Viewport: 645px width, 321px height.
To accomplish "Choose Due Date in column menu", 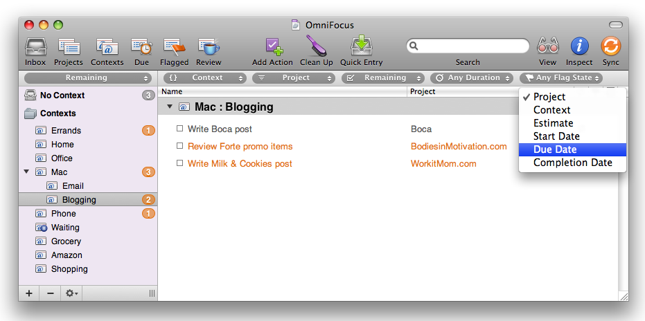I will click(x=572, y=149).
